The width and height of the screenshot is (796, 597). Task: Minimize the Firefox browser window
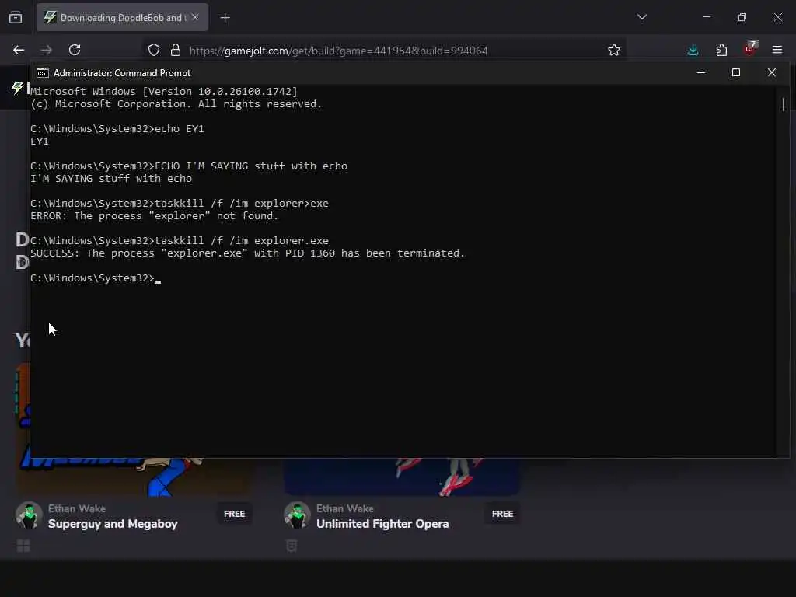pyautogui.click(x=707, y=17)
